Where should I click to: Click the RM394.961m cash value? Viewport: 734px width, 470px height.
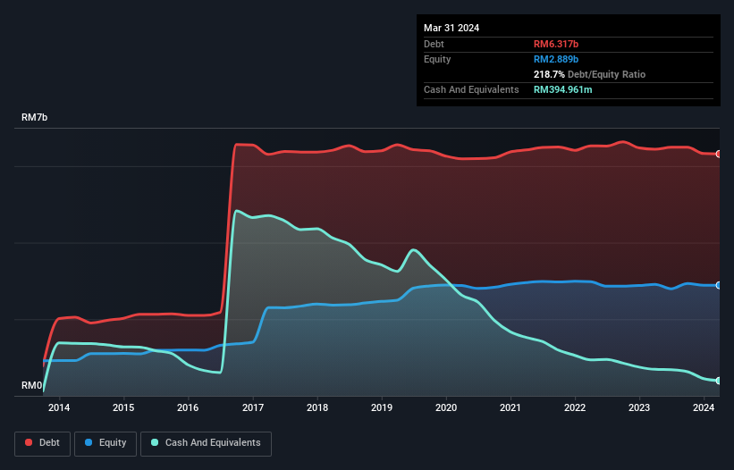(x=562, y=89)
